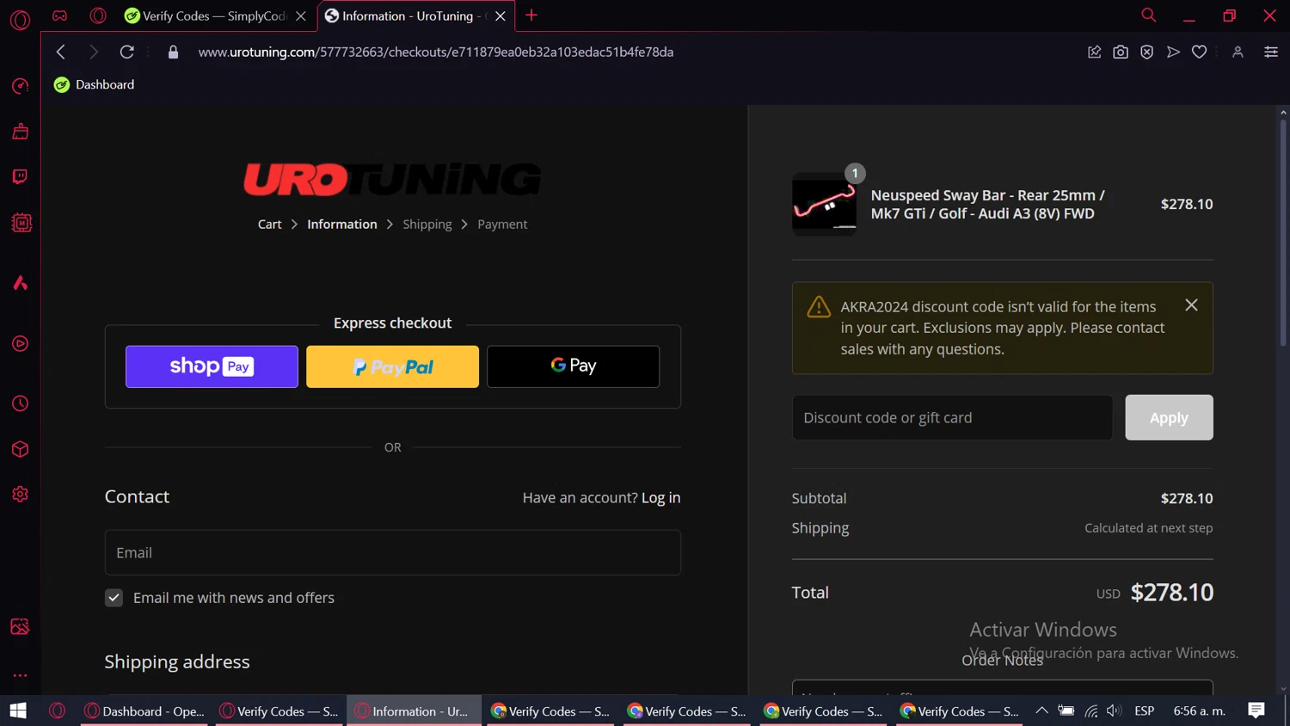Screen dimensions: 1290x726
Task: Open the Twitch sidebar panel
Action: click(20, 176)
